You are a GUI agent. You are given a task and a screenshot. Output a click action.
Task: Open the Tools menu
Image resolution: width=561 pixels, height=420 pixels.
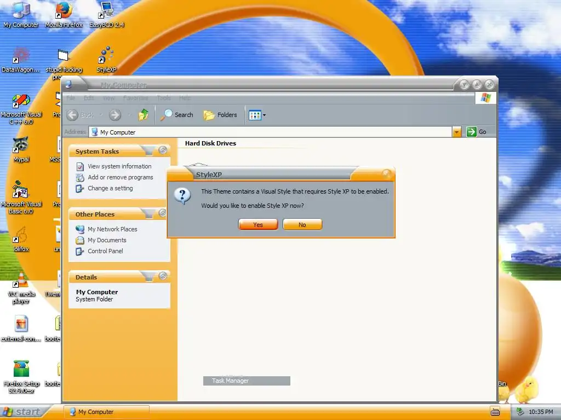(163, 98)
